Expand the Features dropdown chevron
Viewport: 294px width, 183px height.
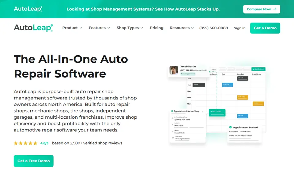(x=108, y=28)
